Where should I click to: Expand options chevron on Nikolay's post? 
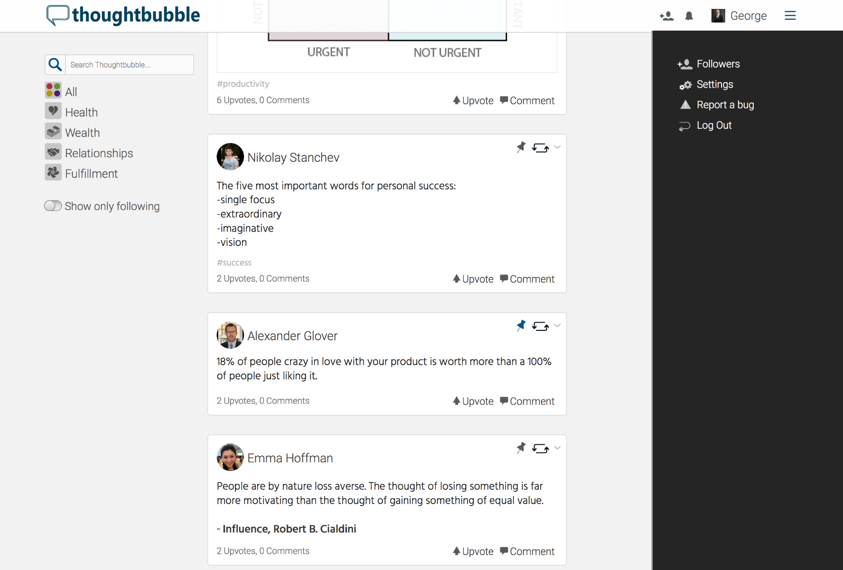point(557,147)
